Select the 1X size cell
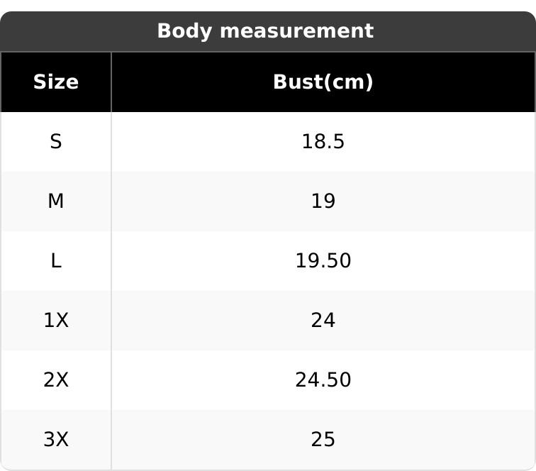Screen dimensions: 536x471 click(55, 321)
